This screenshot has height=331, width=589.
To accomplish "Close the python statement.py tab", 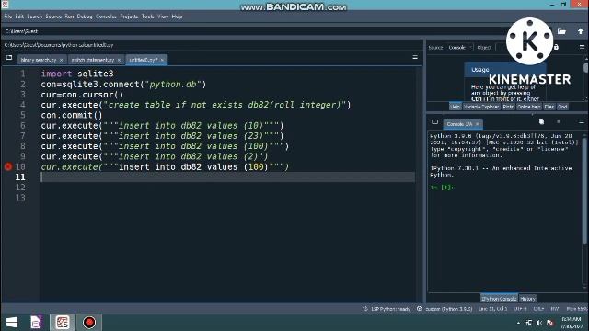I will (119, 60).
